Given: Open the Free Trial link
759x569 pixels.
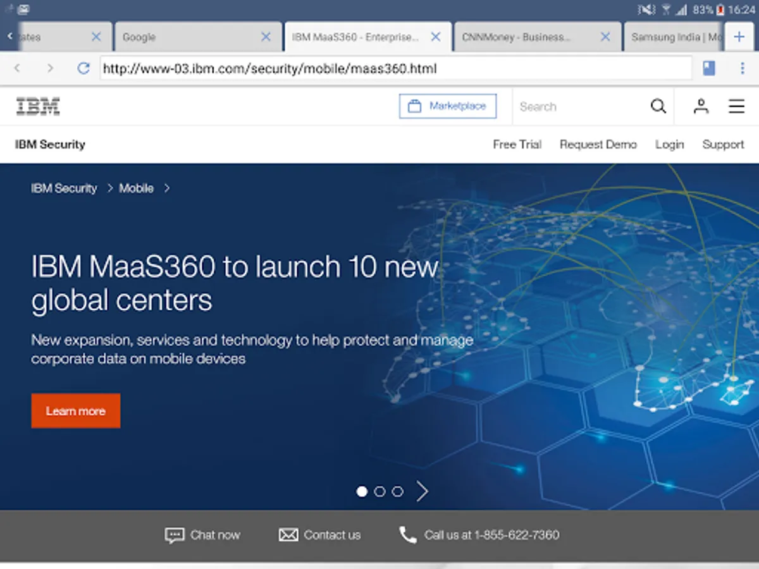Looking at the screenshot, I should pos(517,144).
